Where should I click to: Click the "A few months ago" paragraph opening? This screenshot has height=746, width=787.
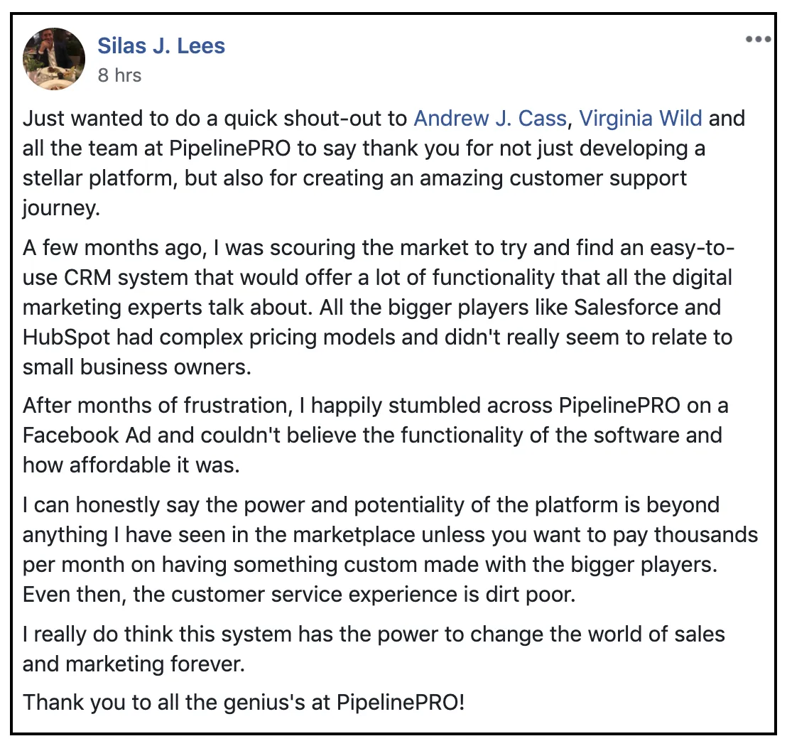[114, 248]
